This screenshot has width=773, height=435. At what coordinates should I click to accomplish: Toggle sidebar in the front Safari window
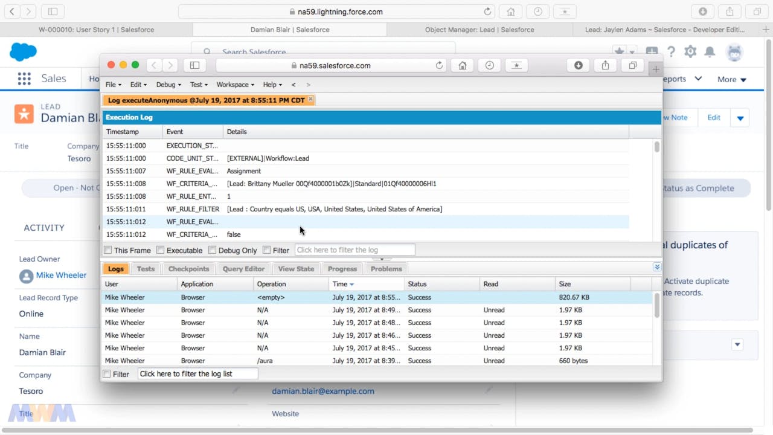point(194,65)
